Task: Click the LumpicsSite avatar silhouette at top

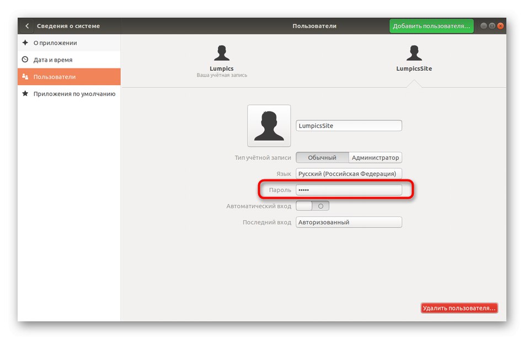Action: [414, 53]
